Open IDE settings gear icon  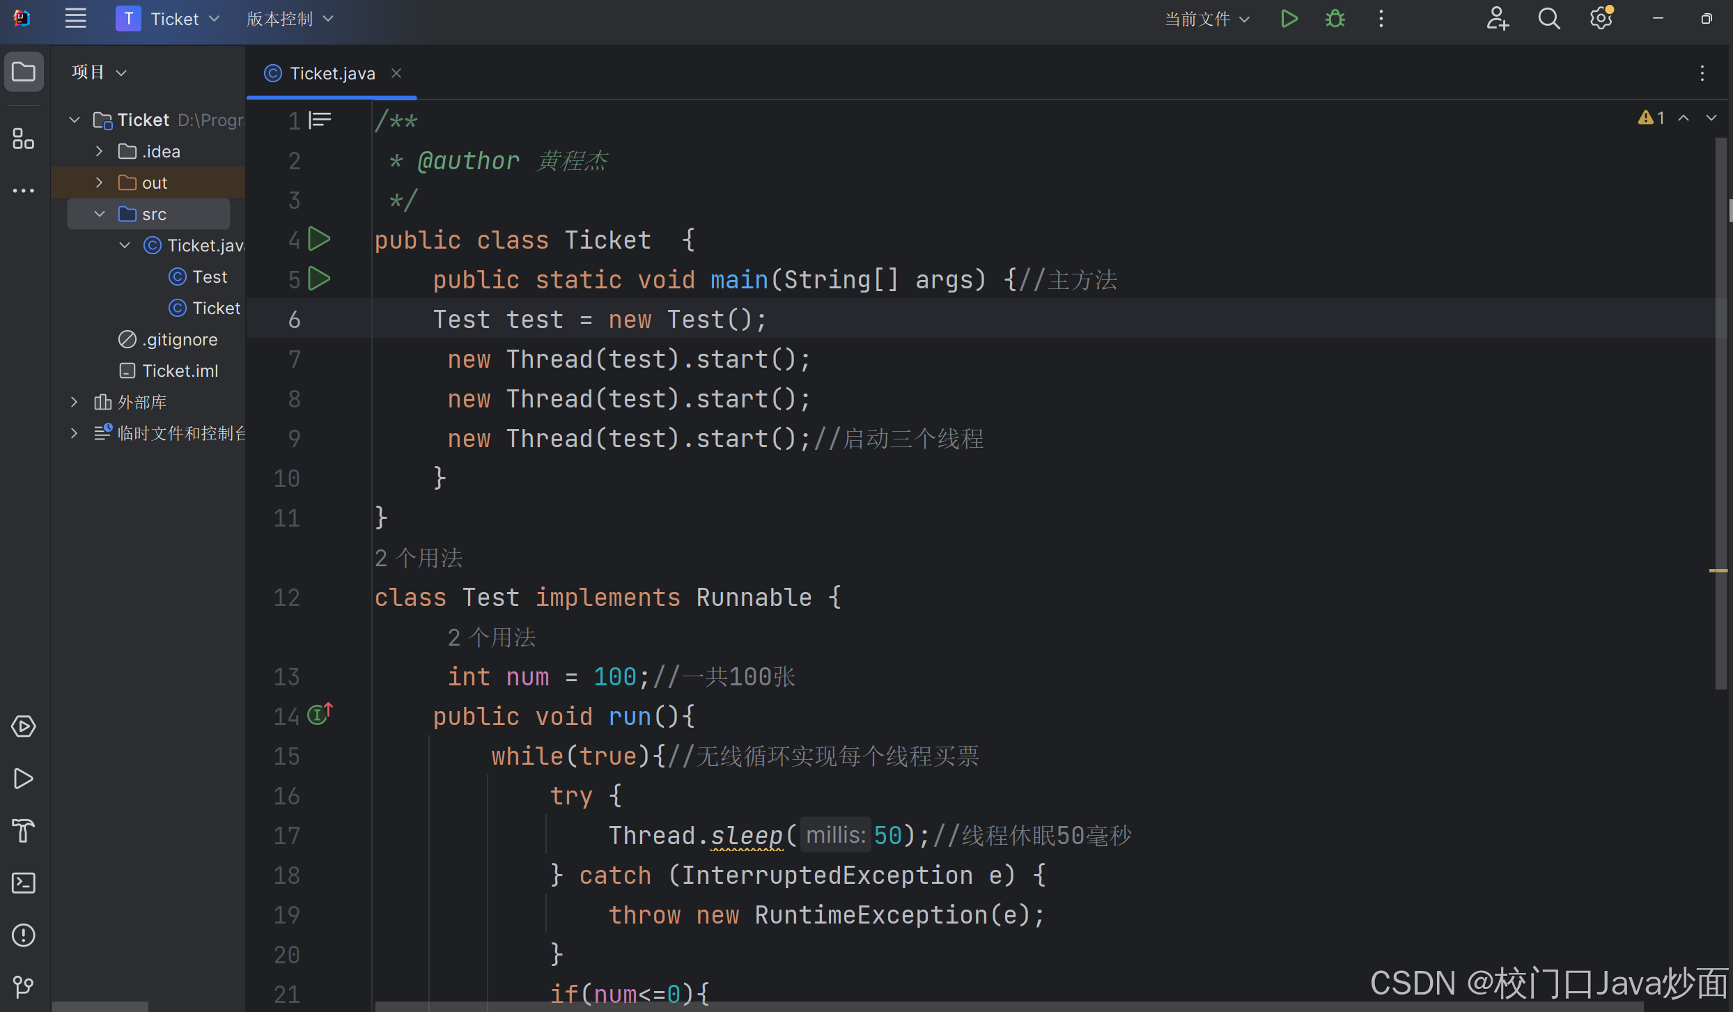[x=1601, y=19]
